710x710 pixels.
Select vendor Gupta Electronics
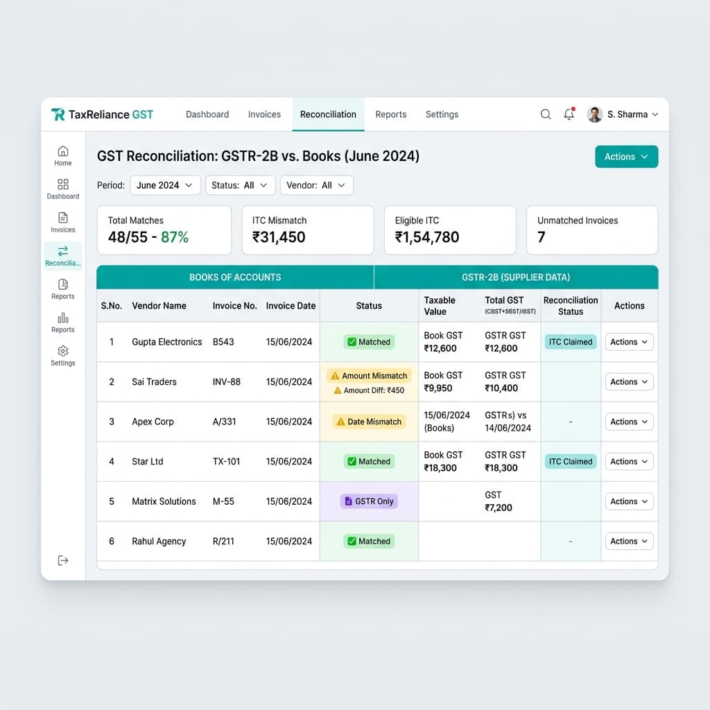click(166, 342)
